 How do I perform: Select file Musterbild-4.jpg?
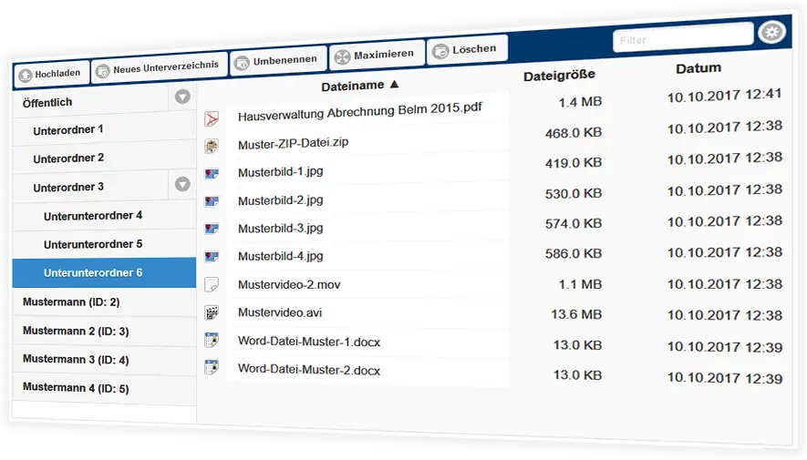(x=281, y=256)
